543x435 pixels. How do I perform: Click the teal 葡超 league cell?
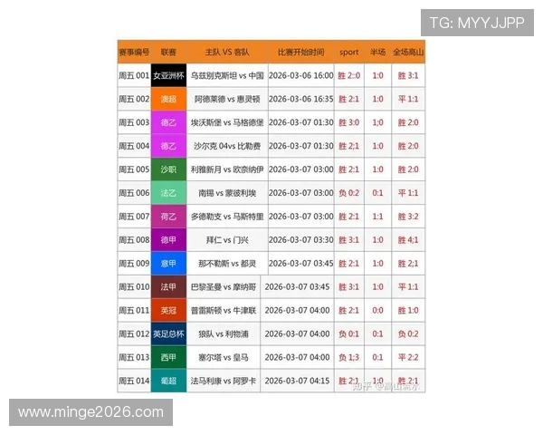point(168,381)
